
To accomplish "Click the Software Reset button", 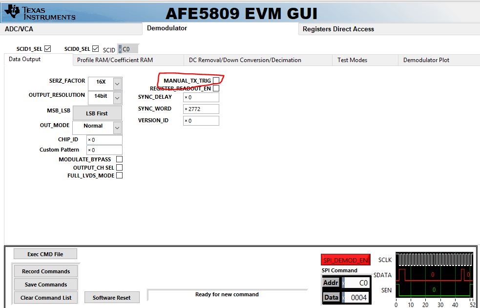I will pyautogui.click(x=112, y=298).
